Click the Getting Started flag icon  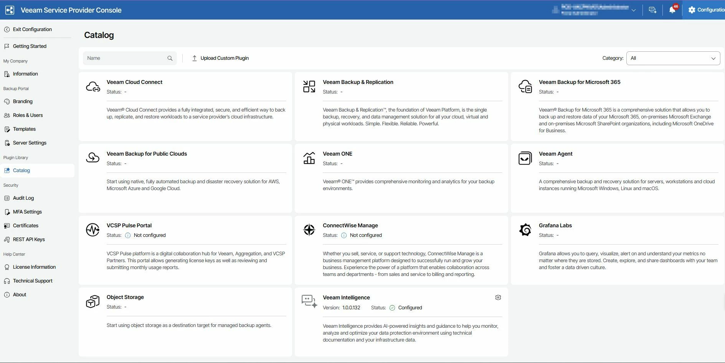tap(7, 46)
